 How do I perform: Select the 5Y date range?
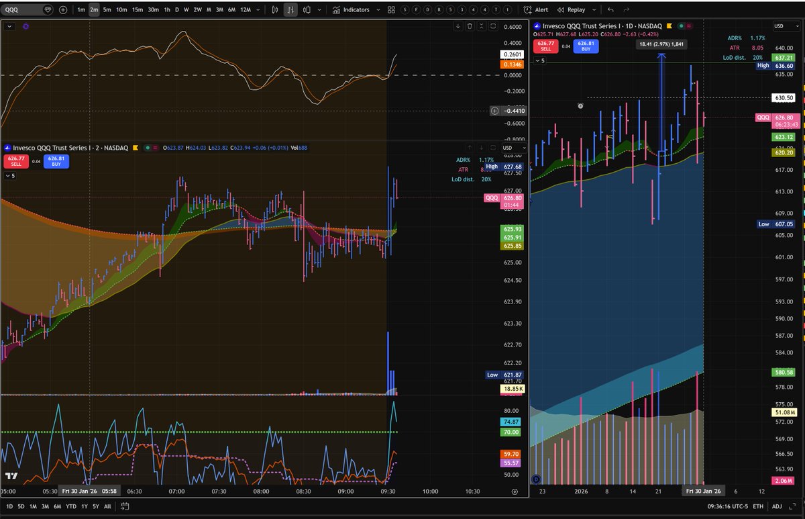(97, 506)
